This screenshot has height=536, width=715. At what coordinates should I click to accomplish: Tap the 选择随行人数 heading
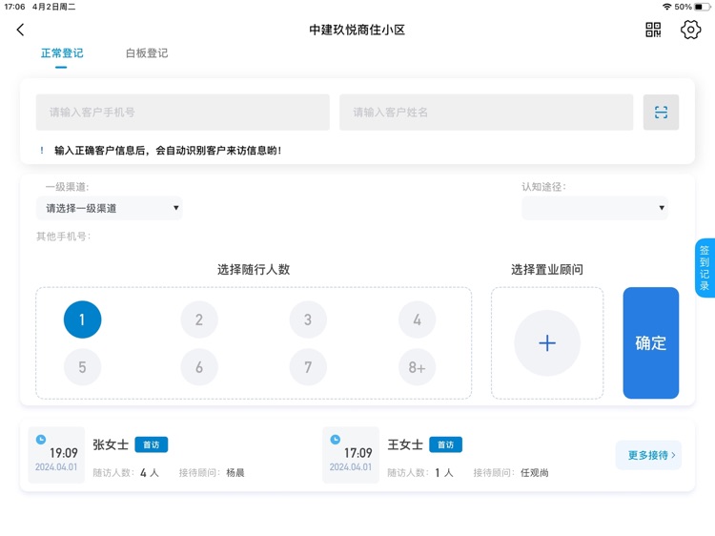254,270
